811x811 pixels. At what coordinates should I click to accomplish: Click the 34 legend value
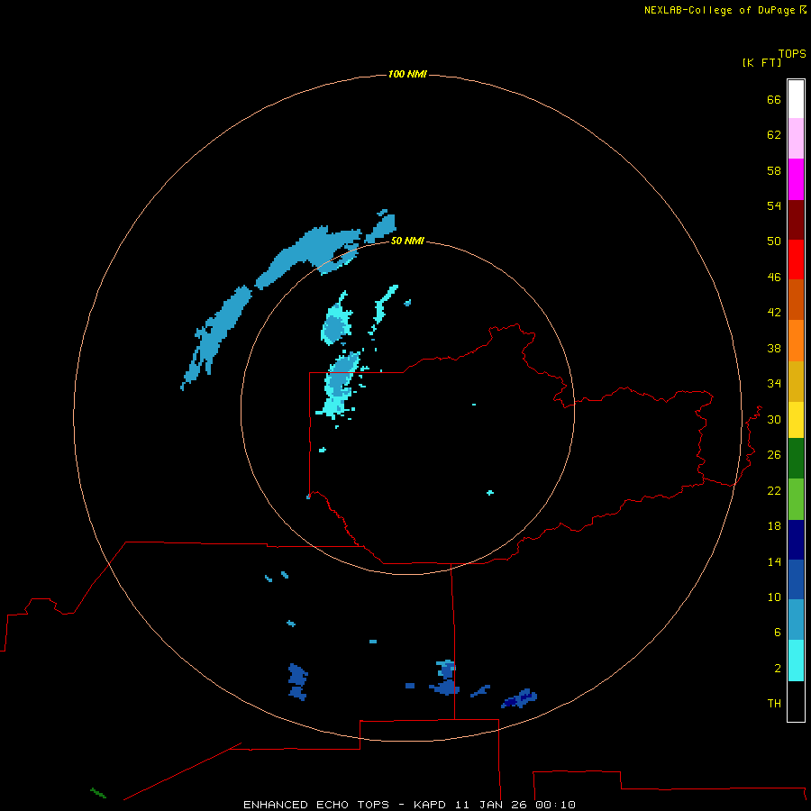pos(774,383)
